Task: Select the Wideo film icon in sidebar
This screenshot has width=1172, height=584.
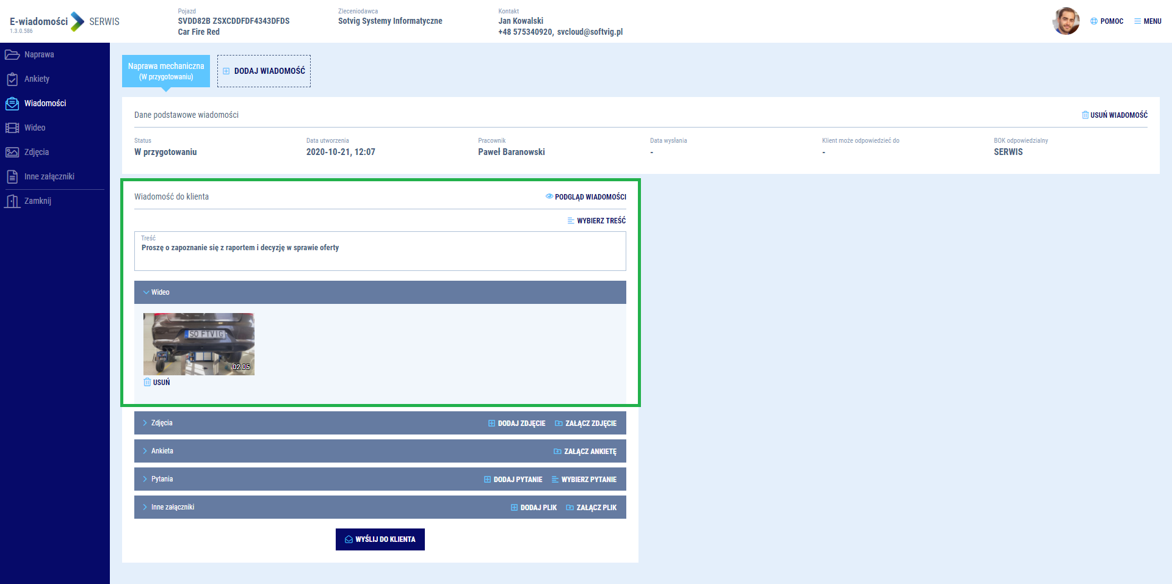Action: pos(12,128)
